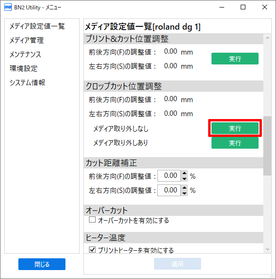276x279 pixels.
Task: Click 実行 for メディア取り外しなし
Action: (x=235, y=128)
